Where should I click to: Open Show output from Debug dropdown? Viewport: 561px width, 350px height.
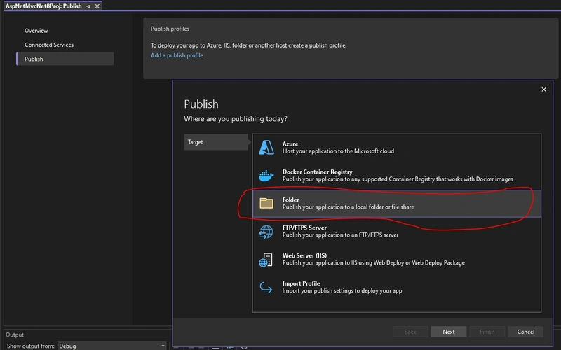112,346
